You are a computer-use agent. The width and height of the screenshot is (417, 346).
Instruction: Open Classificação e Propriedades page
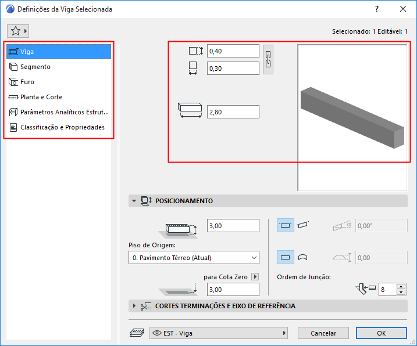(x=59, y=127)
